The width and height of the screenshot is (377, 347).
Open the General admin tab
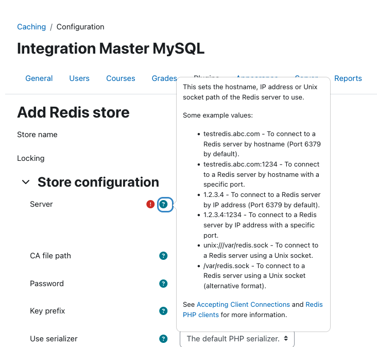pyautogui.click(x=39, y=78)
